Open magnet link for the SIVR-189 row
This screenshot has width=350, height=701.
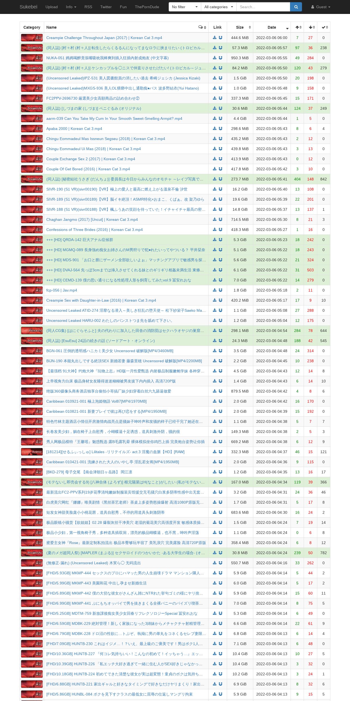click(x=221, y=199)
